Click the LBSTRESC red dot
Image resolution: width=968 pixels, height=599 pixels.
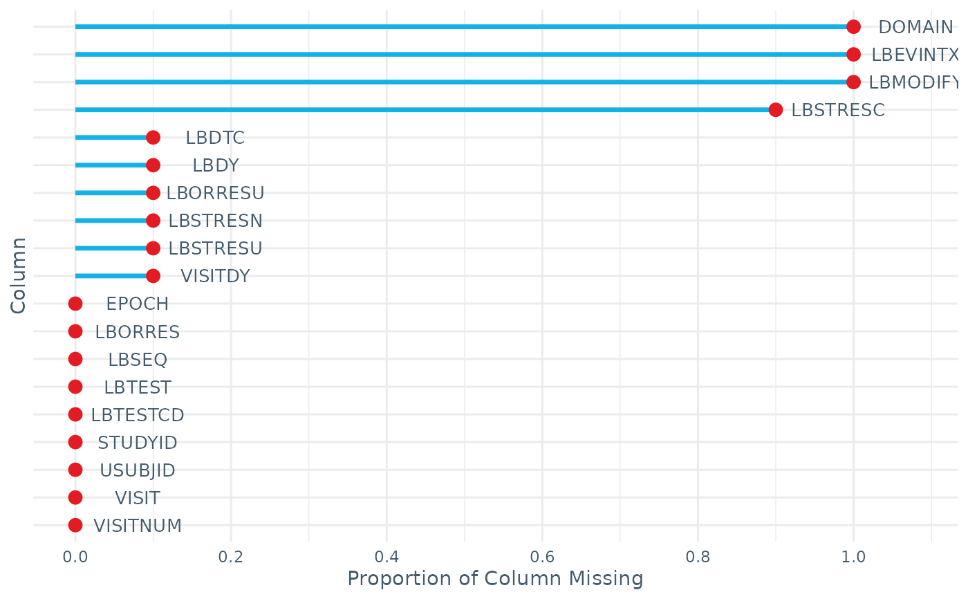tap(776, 110)
